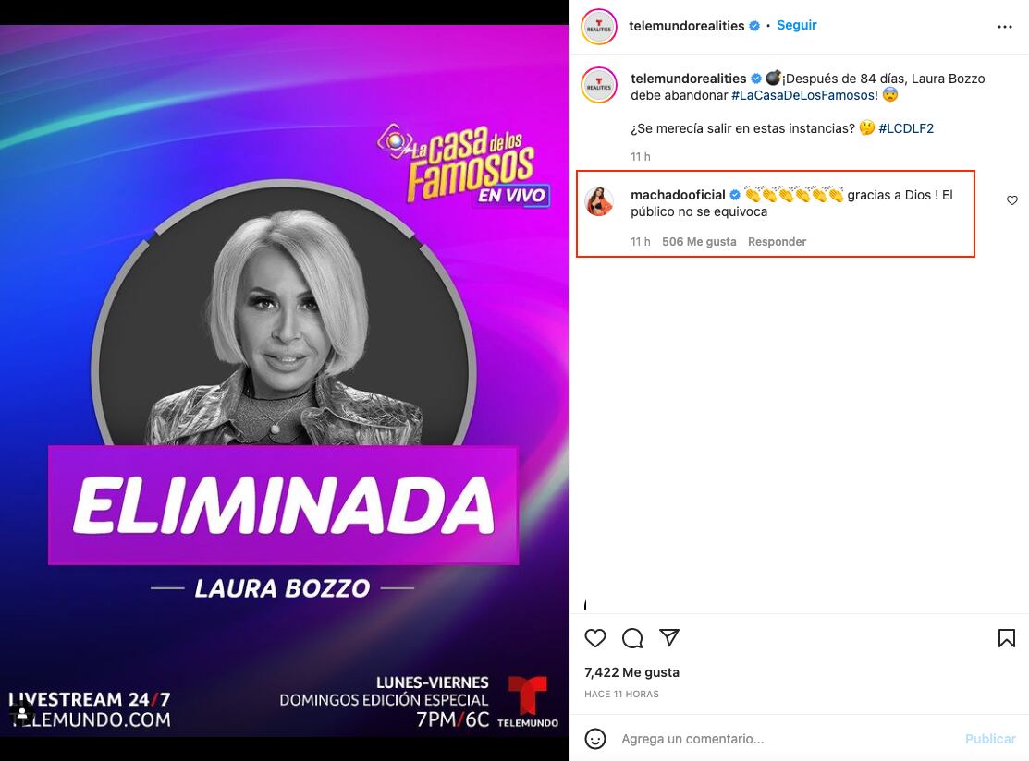1029x761 pixels.
Task: Open three-dot more options menu
Action: pyautogui.click(x=1005, y=27)
